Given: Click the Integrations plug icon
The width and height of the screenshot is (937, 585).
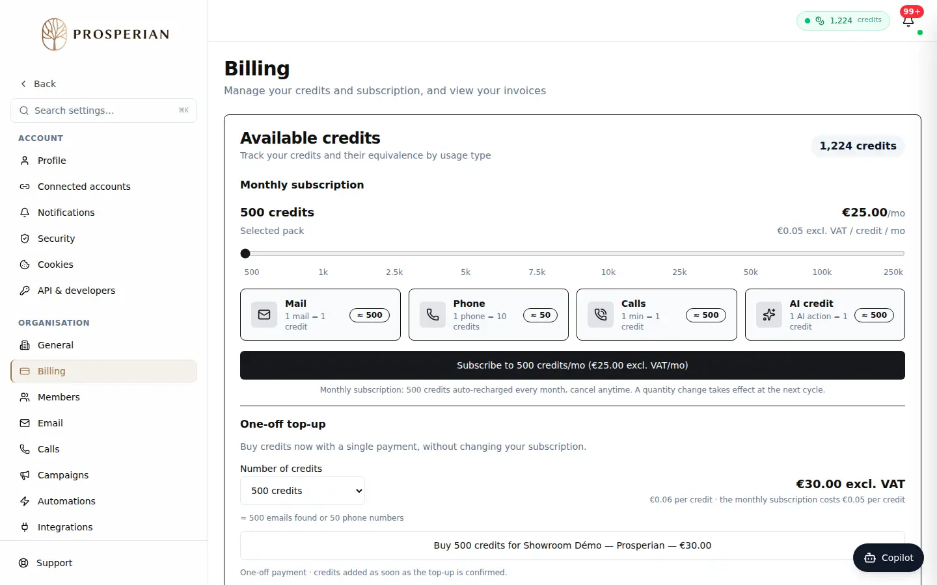Looking at the screenshot, I should 25,527.
